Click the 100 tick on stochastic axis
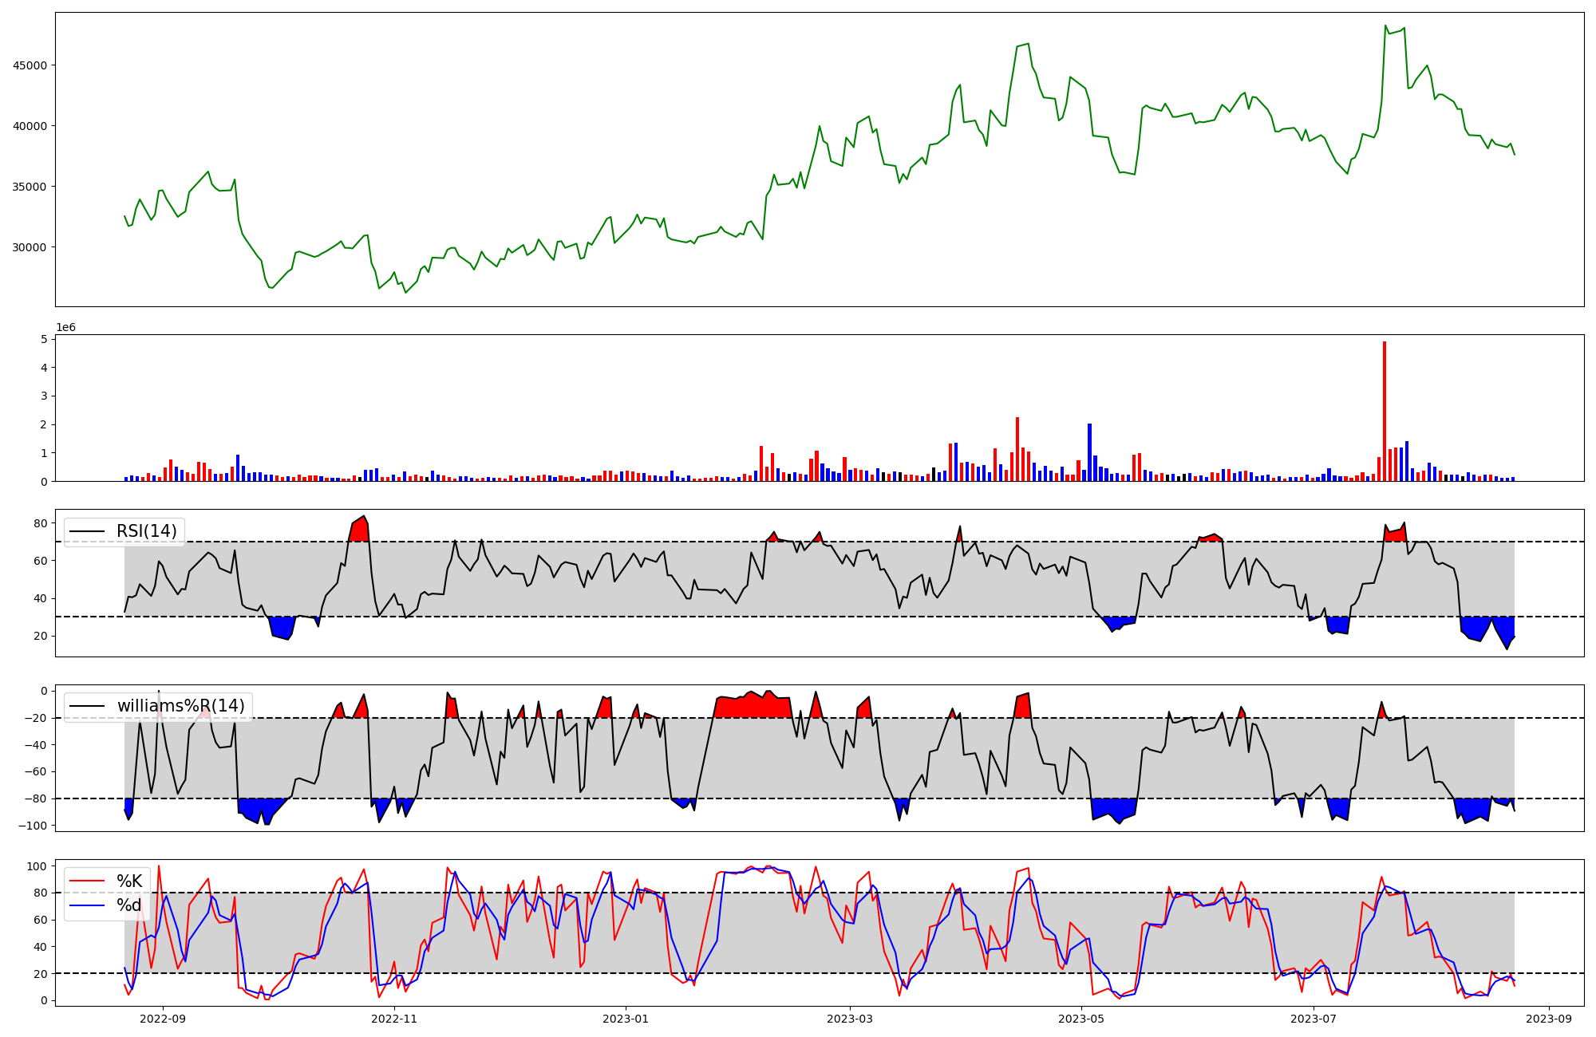The width and height of the screenshot is (1596, 1037). click(x=38, y=866)
